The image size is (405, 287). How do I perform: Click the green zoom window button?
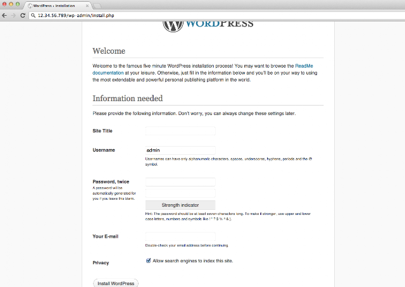(18, 4)
